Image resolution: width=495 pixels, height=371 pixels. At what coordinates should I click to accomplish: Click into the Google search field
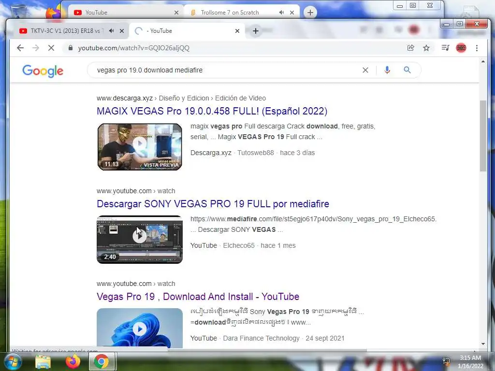click(227, 70)
